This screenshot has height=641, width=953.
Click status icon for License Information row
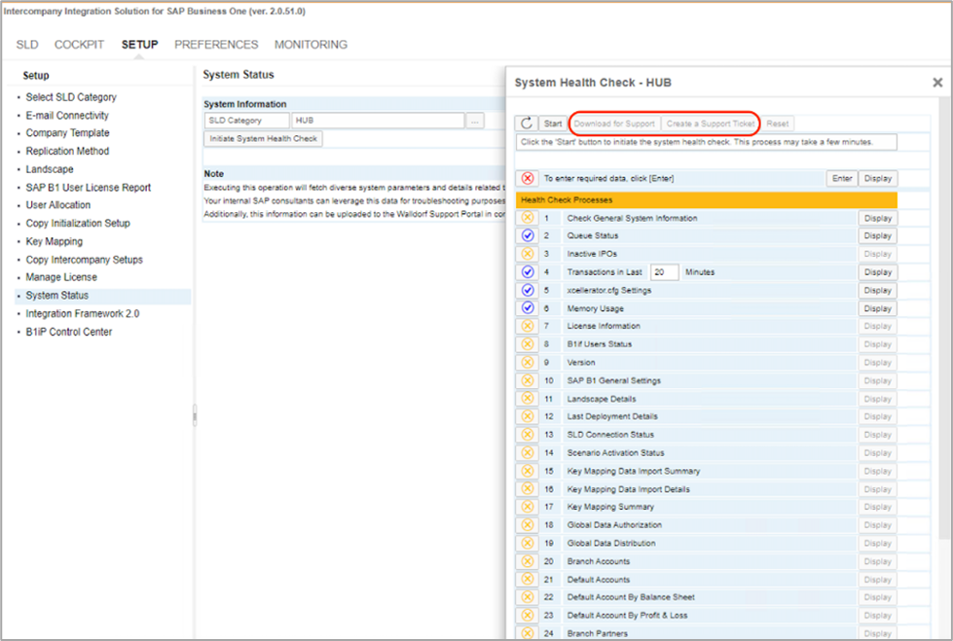pyautogui.click(x=528, y=326)
